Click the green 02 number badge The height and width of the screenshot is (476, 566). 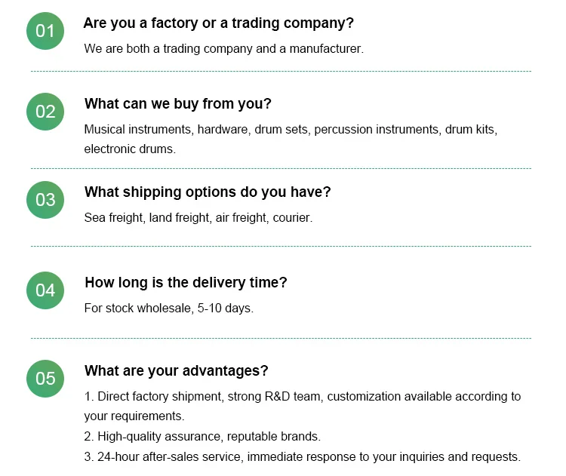pyautogui.click(x=45, y=112)
